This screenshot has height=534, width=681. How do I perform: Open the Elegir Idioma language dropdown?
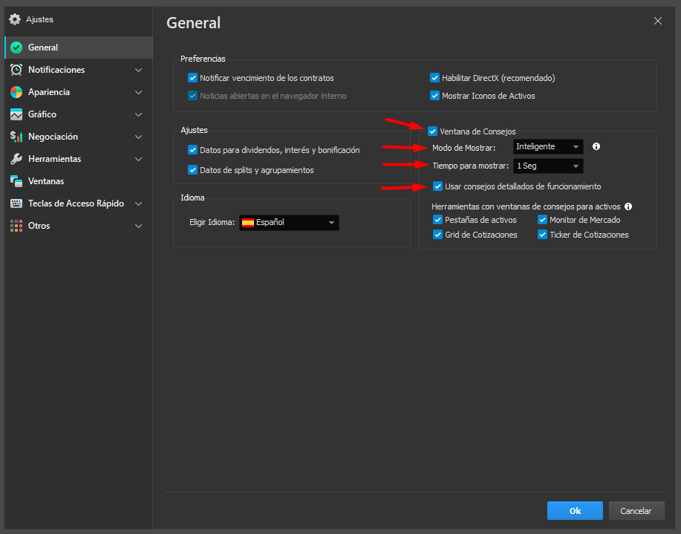click(x=289, y=222)
